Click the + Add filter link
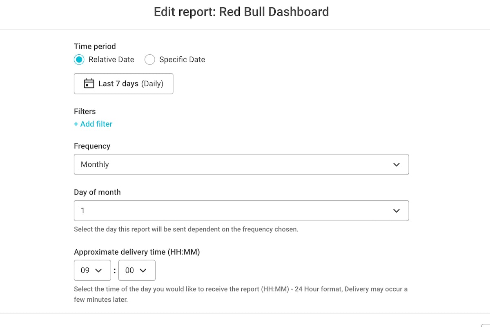 point(93,124)
